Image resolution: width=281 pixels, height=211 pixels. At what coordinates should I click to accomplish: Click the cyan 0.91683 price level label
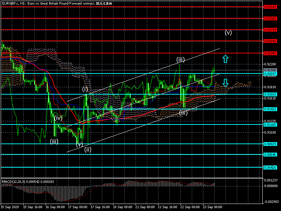point(270,94)
